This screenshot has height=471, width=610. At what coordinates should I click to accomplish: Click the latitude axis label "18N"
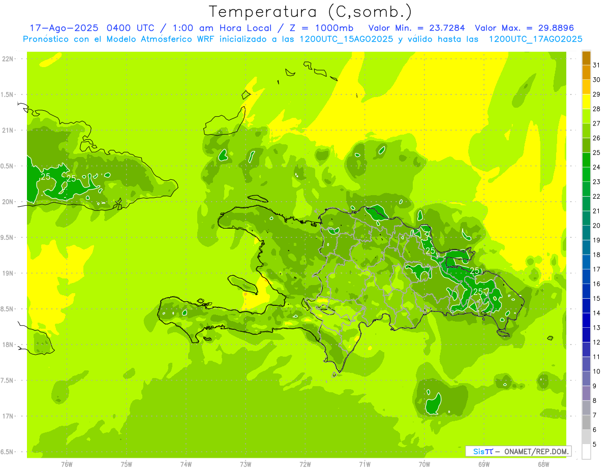pos(7,345)
